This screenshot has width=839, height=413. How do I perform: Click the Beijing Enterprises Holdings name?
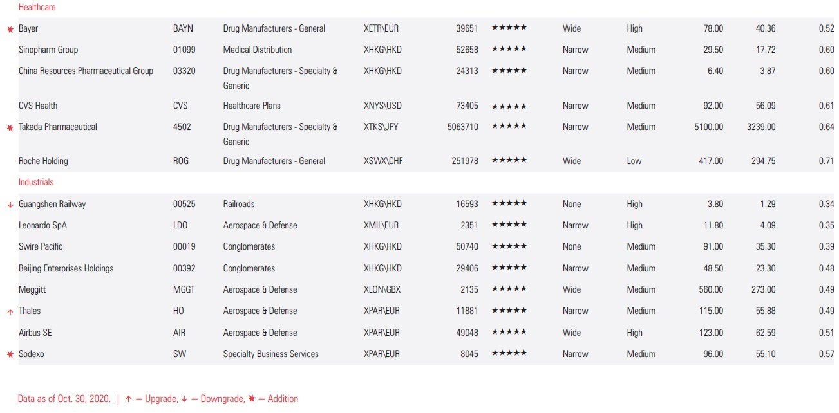click(x=66, y=268)
